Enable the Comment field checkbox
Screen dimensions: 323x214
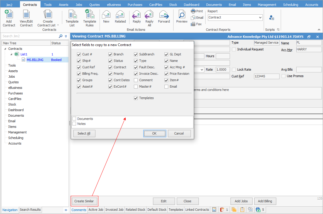[136, 80]
